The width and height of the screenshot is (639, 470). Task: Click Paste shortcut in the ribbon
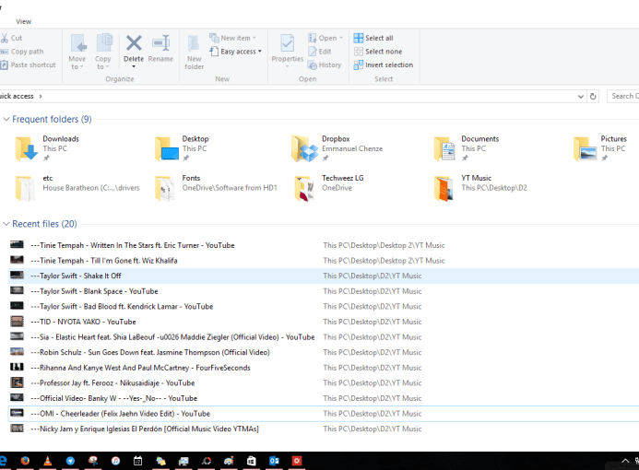[28, 65]
